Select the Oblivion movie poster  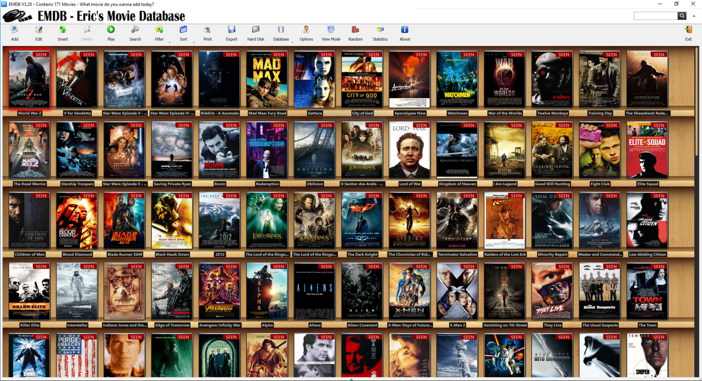coord(315,150)
